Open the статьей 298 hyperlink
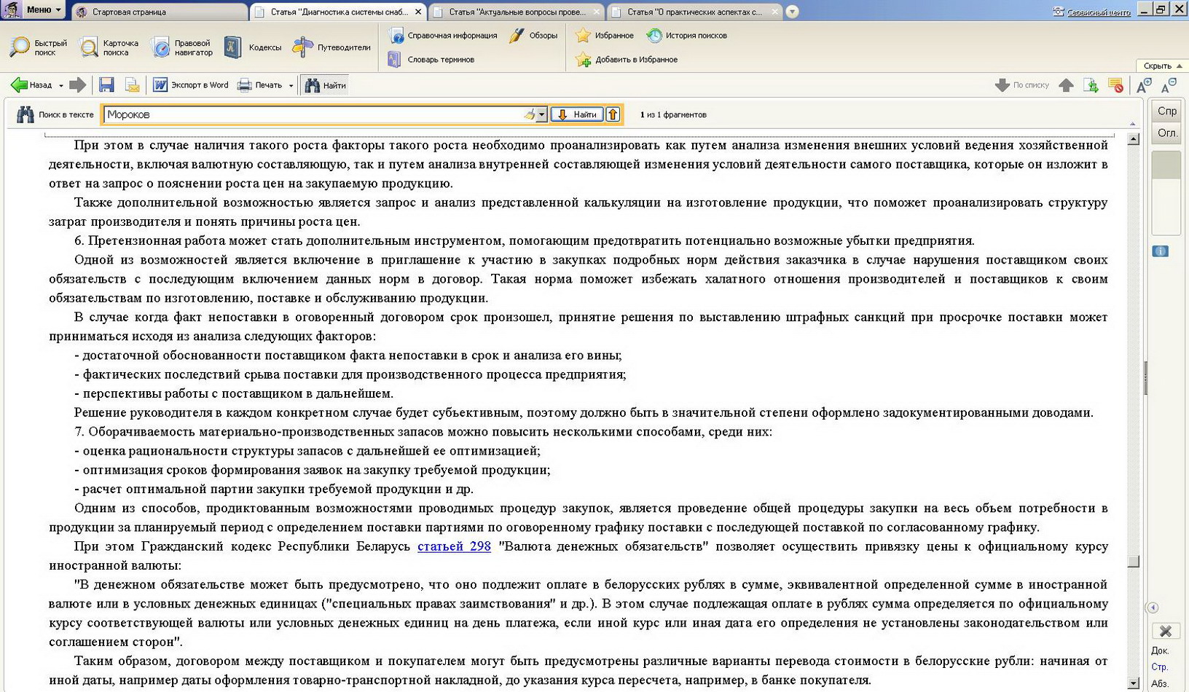The height and width of the screenshot is (692, 1189). pos(454,546)
